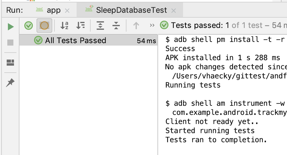Click the 'Tests ran to completion.' console line
This screenshot has height=155, width=287.
pyautogui.click(x=216, y=140)
